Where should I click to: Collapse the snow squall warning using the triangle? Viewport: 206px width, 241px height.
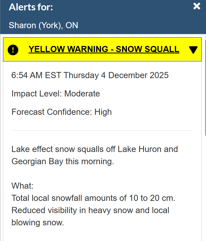coord(194,50)
